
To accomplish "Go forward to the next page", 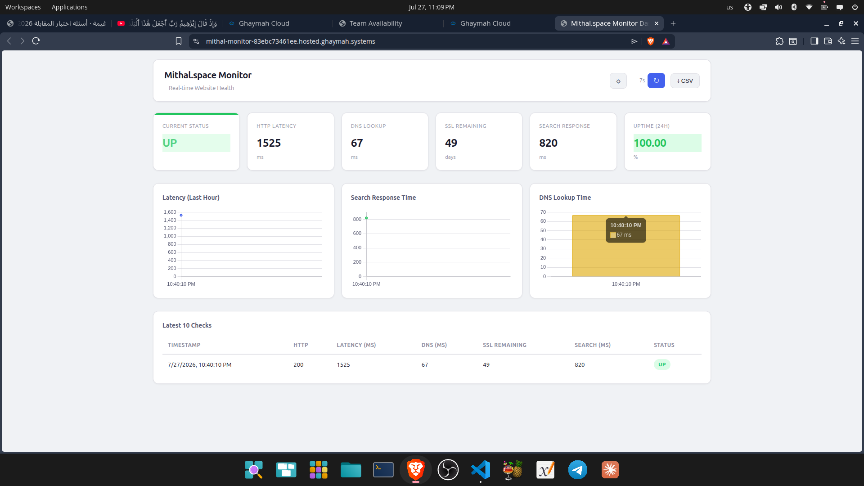I will (22, 41).
